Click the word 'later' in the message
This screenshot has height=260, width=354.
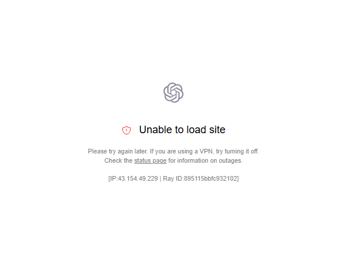tap(142, 151)
